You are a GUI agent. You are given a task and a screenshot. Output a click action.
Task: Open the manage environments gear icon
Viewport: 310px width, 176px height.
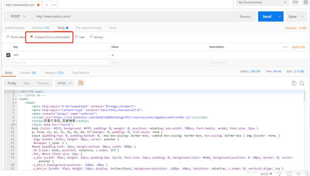306,2
